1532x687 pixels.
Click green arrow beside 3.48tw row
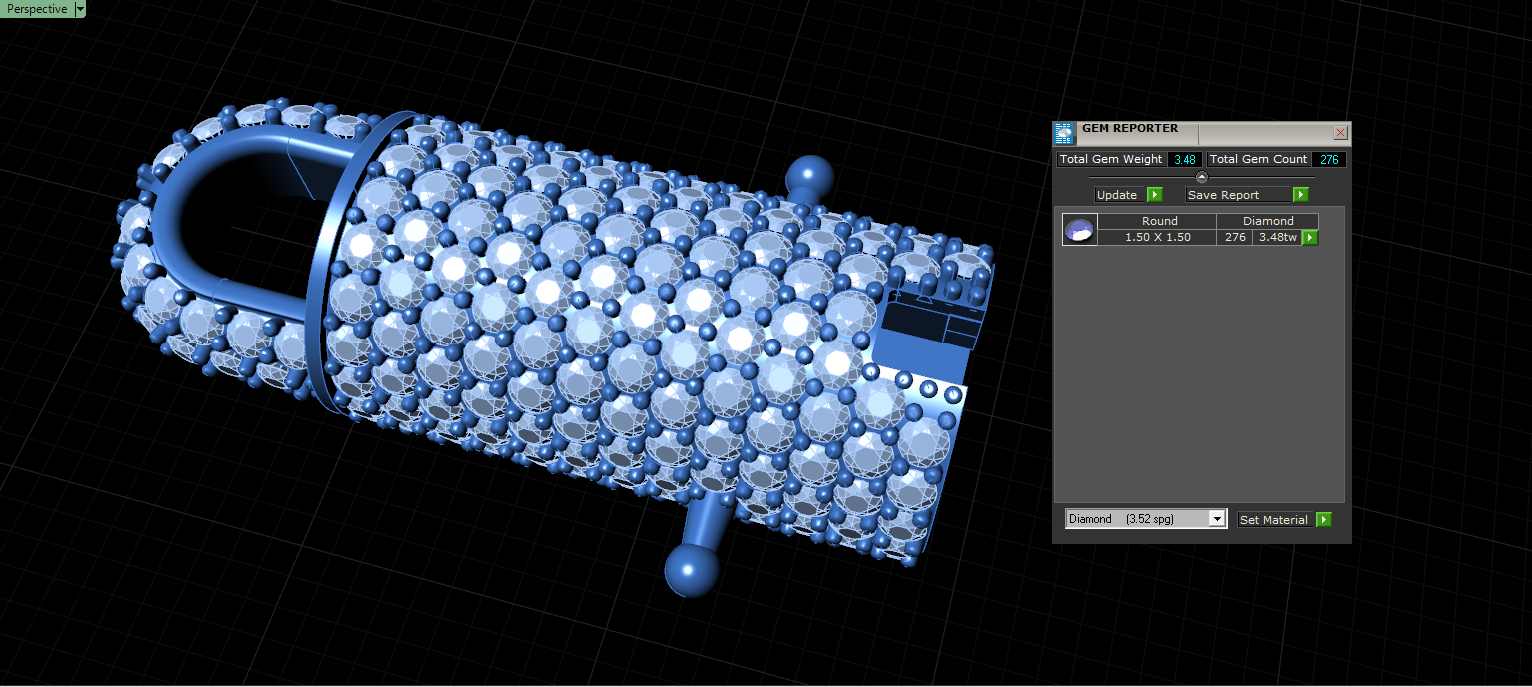[x=1310, y=238]
